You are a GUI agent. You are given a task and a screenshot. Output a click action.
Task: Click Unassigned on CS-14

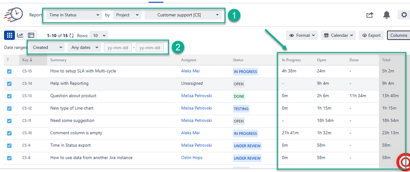pos(192,84)
